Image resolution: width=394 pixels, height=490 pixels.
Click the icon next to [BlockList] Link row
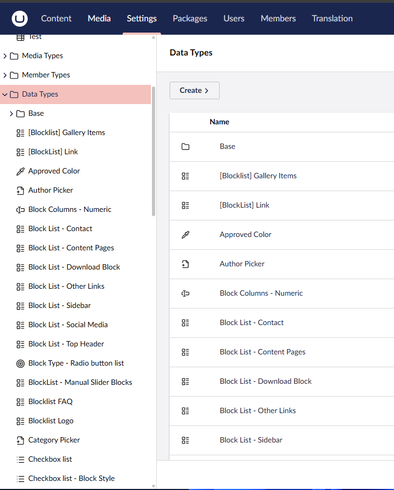click(184, 205)
